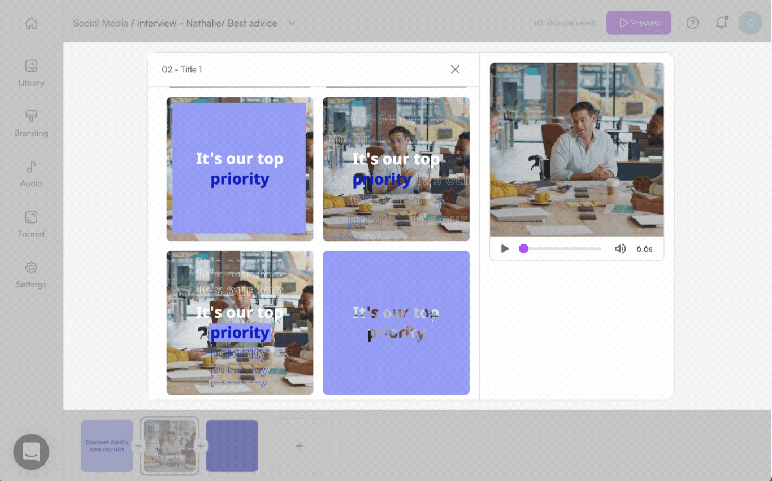Select the stacked outline priority title style
Image resolution: width=772 pixels, height=481 pixels.
[x=240, y=323]
